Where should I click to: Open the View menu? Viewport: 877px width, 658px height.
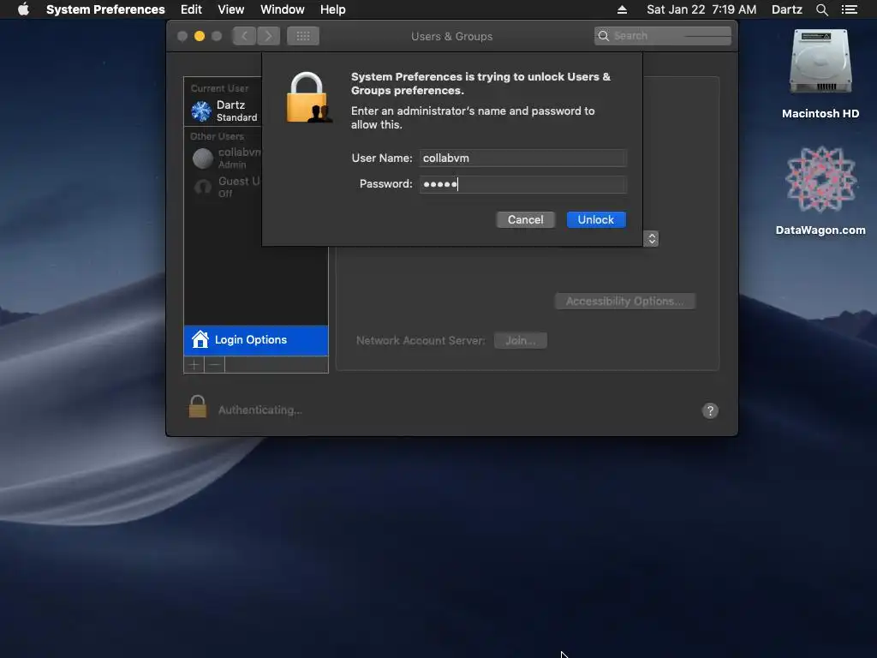click(231, 9)
